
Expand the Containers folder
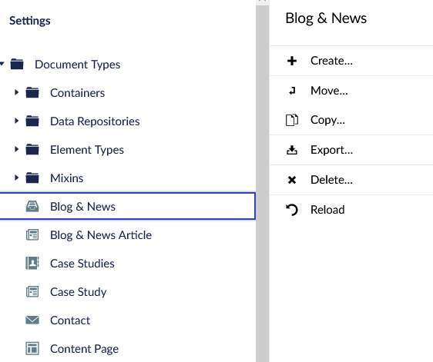click(x=17, y=92)
